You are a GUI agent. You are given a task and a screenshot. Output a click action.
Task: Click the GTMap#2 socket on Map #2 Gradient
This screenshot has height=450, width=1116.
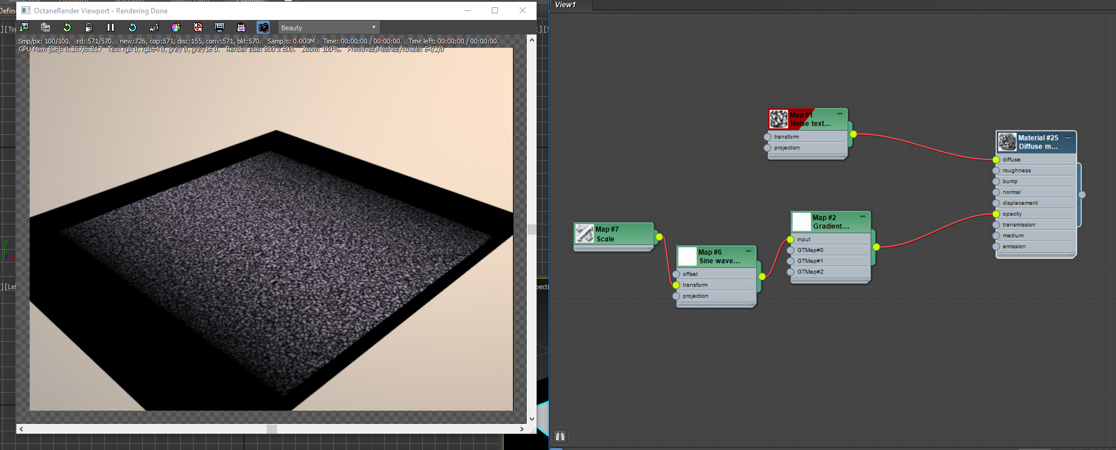point(791,272)
